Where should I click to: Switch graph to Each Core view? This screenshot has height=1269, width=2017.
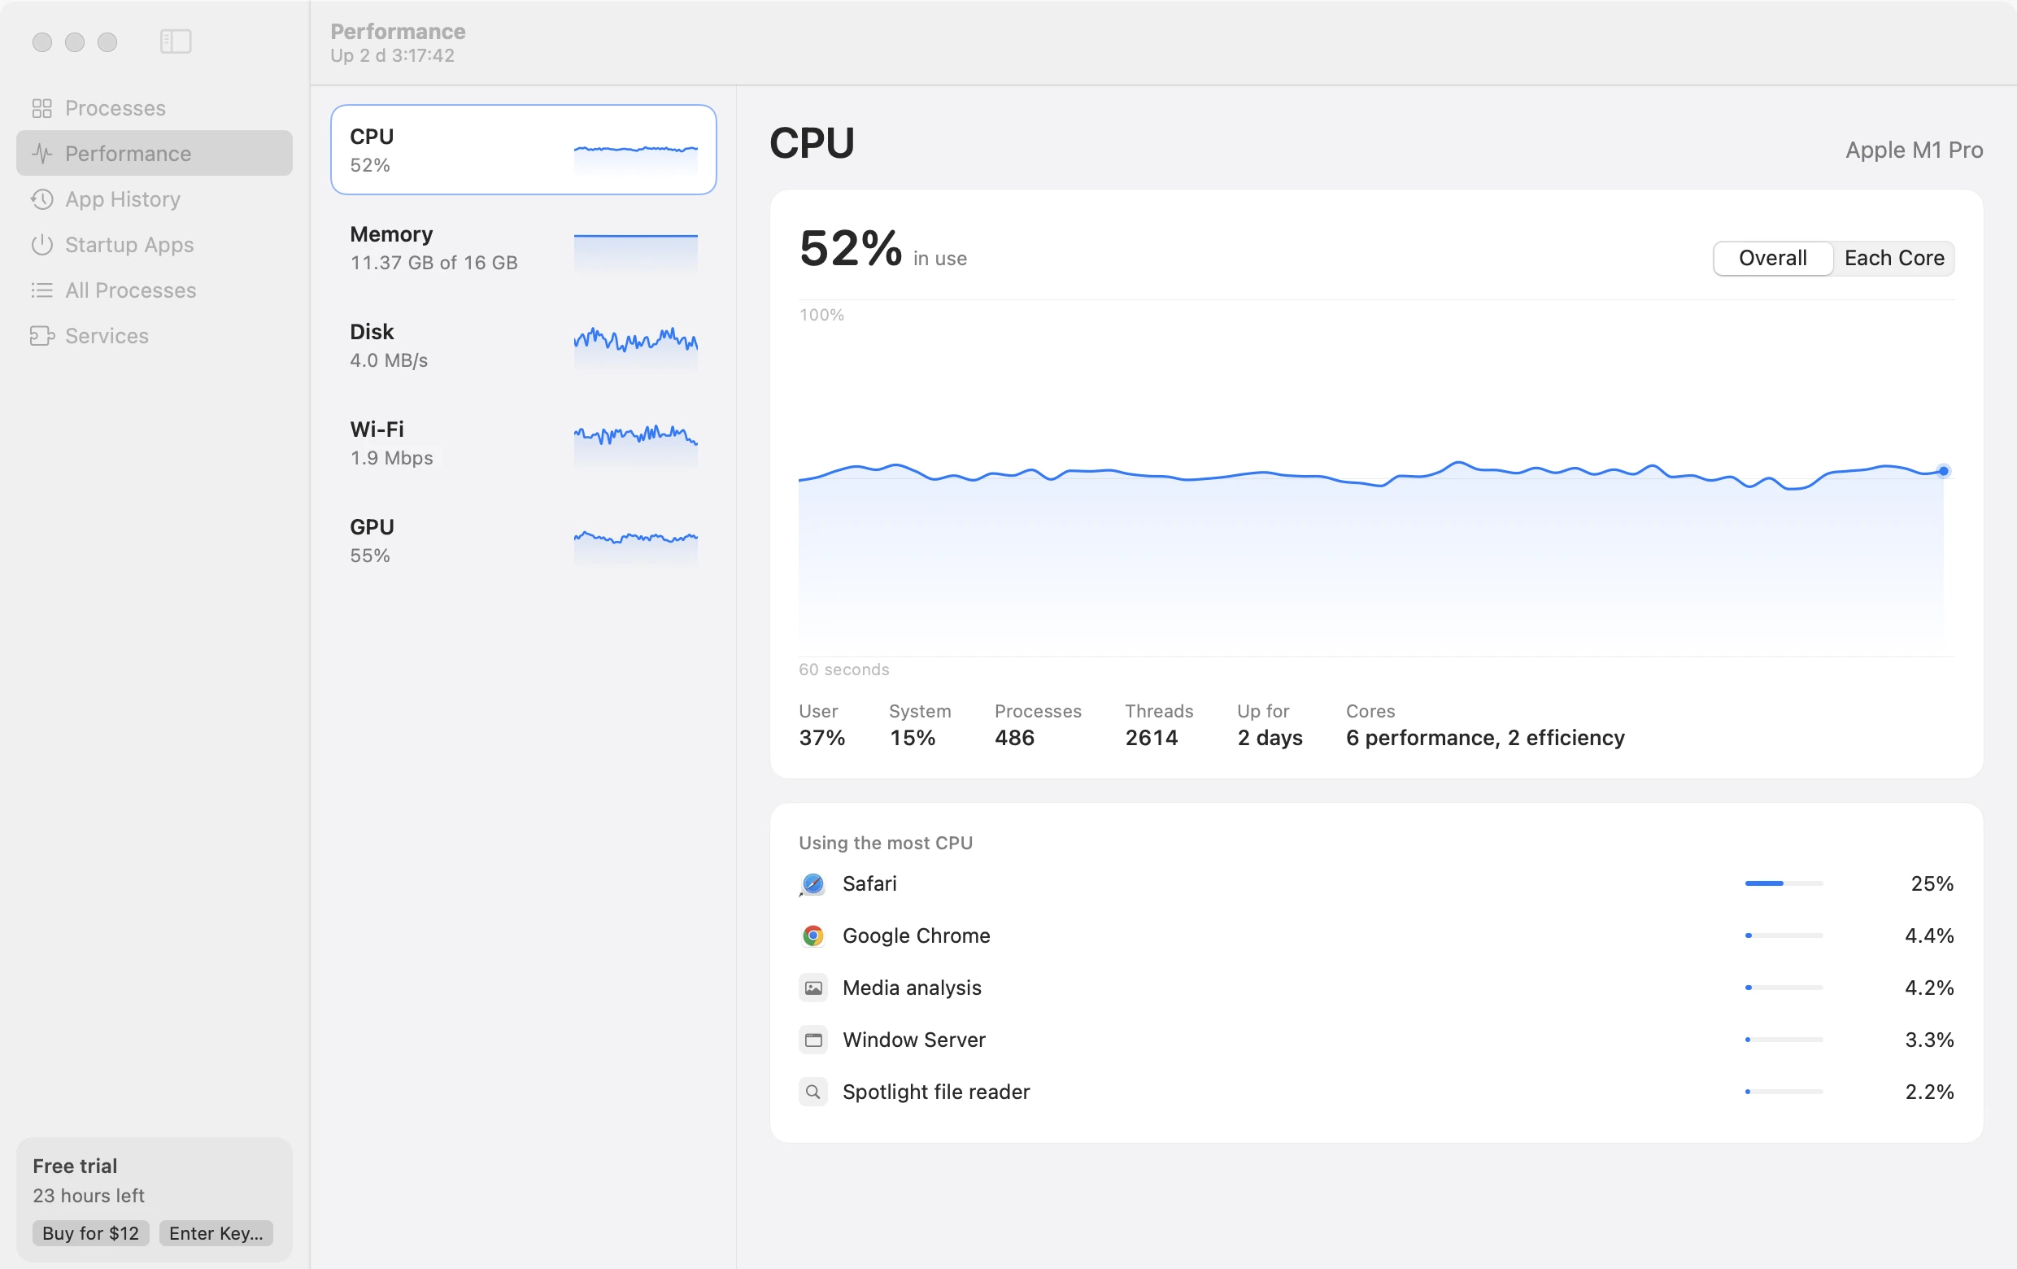[x=1894, y=258]
